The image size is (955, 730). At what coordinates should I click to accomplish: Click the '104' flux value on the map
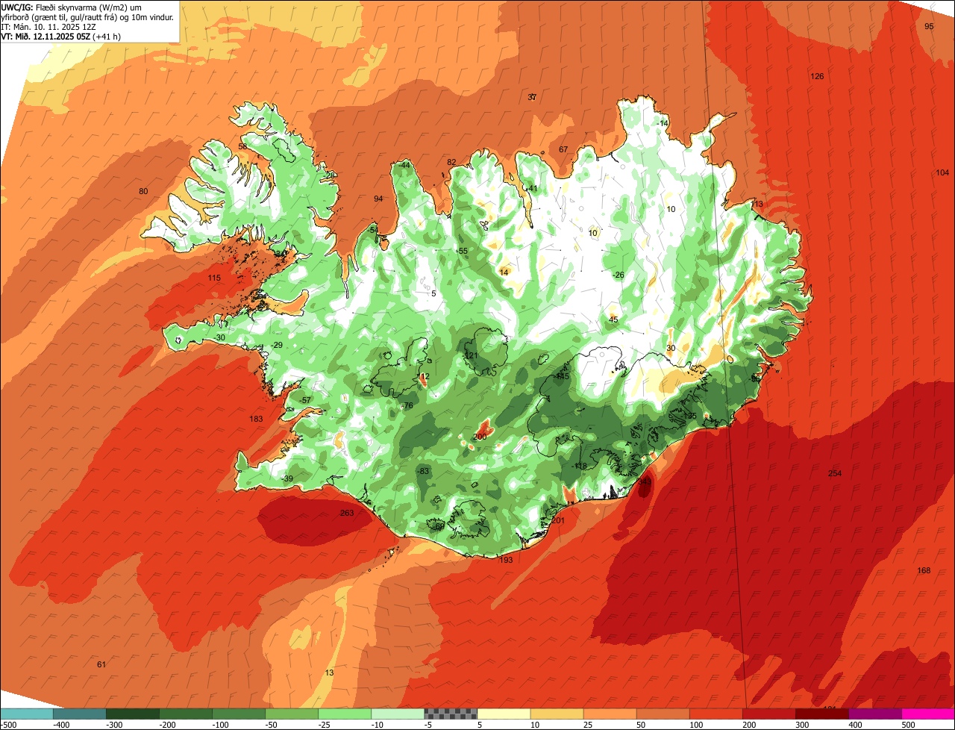point(942,172)
